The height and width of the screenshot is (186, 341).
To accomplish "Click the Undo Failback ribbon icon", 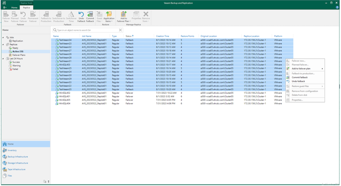I will (81, 17).
